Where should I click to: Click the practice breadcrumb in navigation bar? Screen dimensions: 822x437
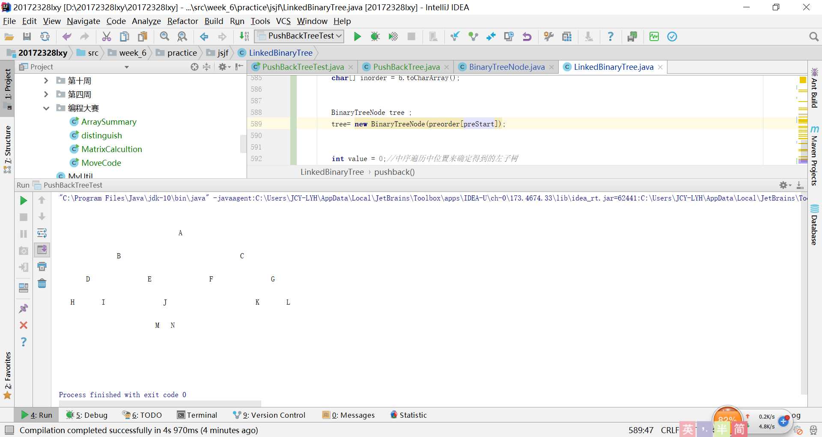[176, 53]
